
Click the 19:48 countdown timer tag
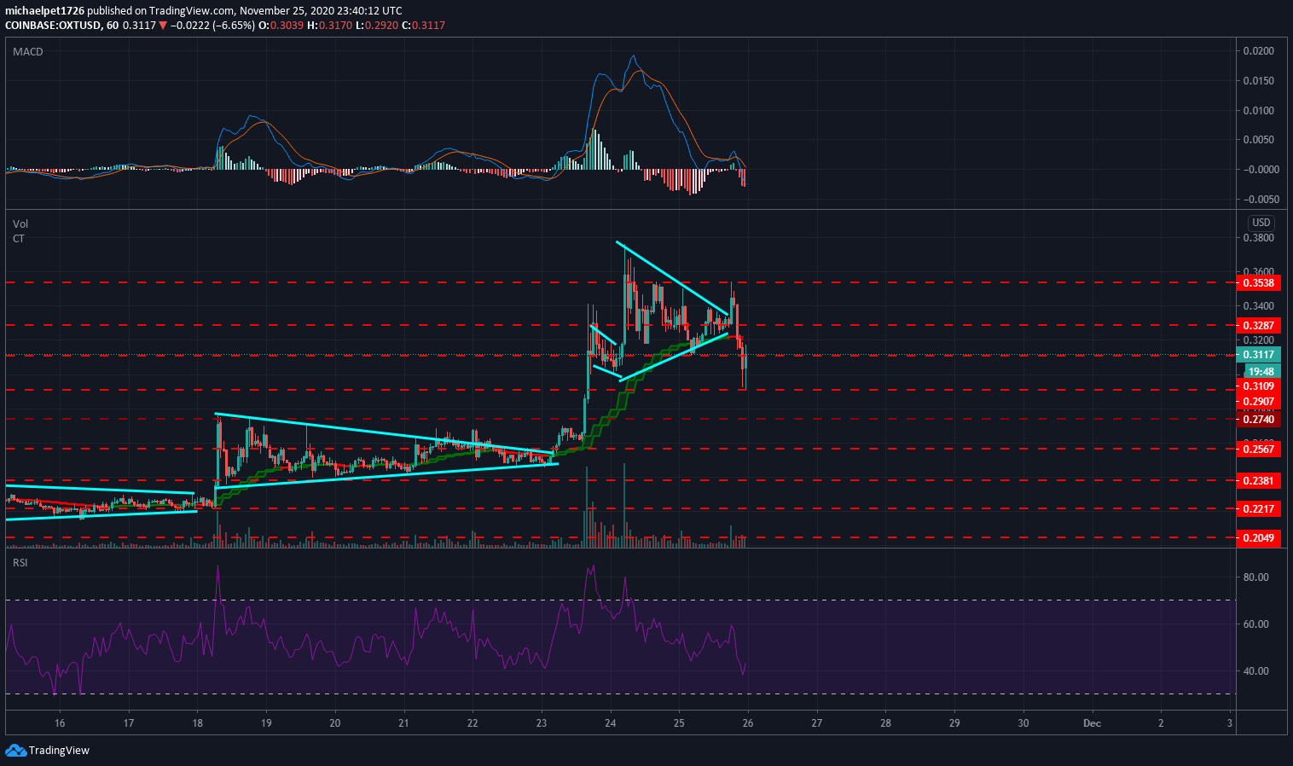(1261, 371)
